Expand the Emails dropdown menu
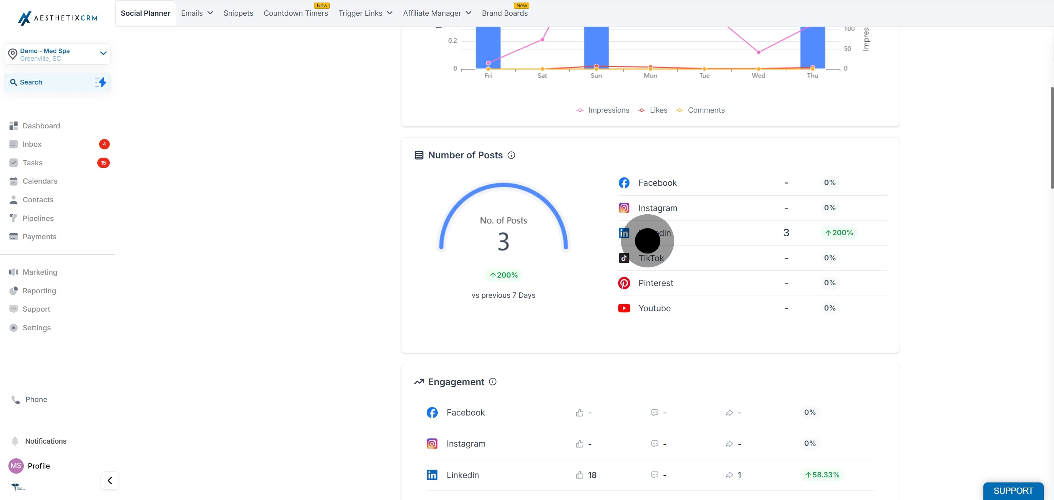Viewport: 1054px width, 500px height. click(197, 13)
